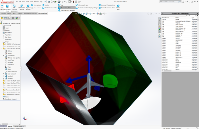Open the Edit menu
Viewport: 199px width, 129px height.
(20, 2)
